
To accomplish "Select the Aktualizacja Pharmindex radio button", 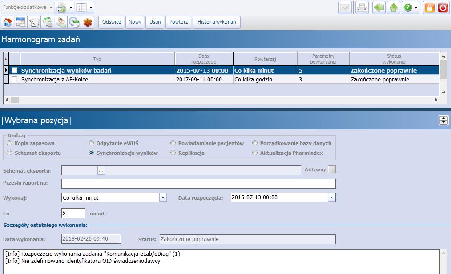I will pos(255,153).
